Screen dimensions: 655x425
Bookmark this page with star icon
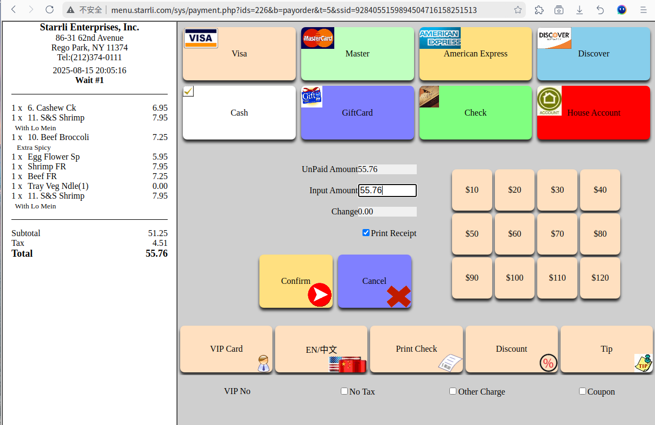click(518, 10)
